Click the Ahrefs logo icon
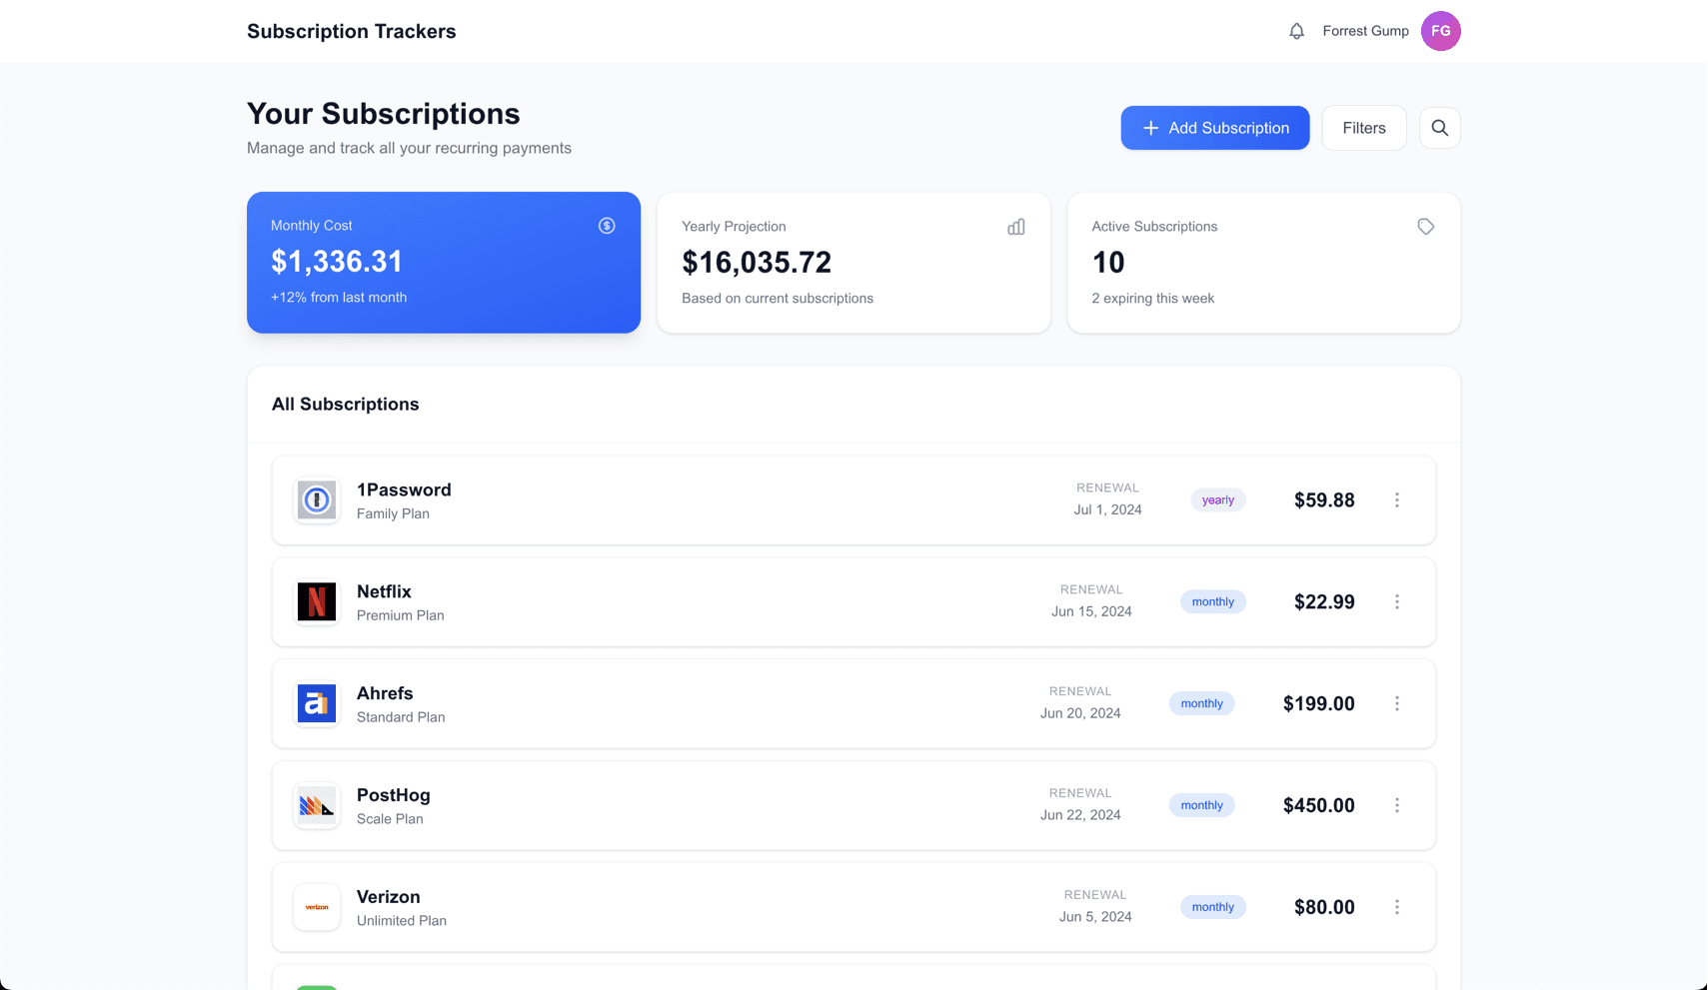 317,704
